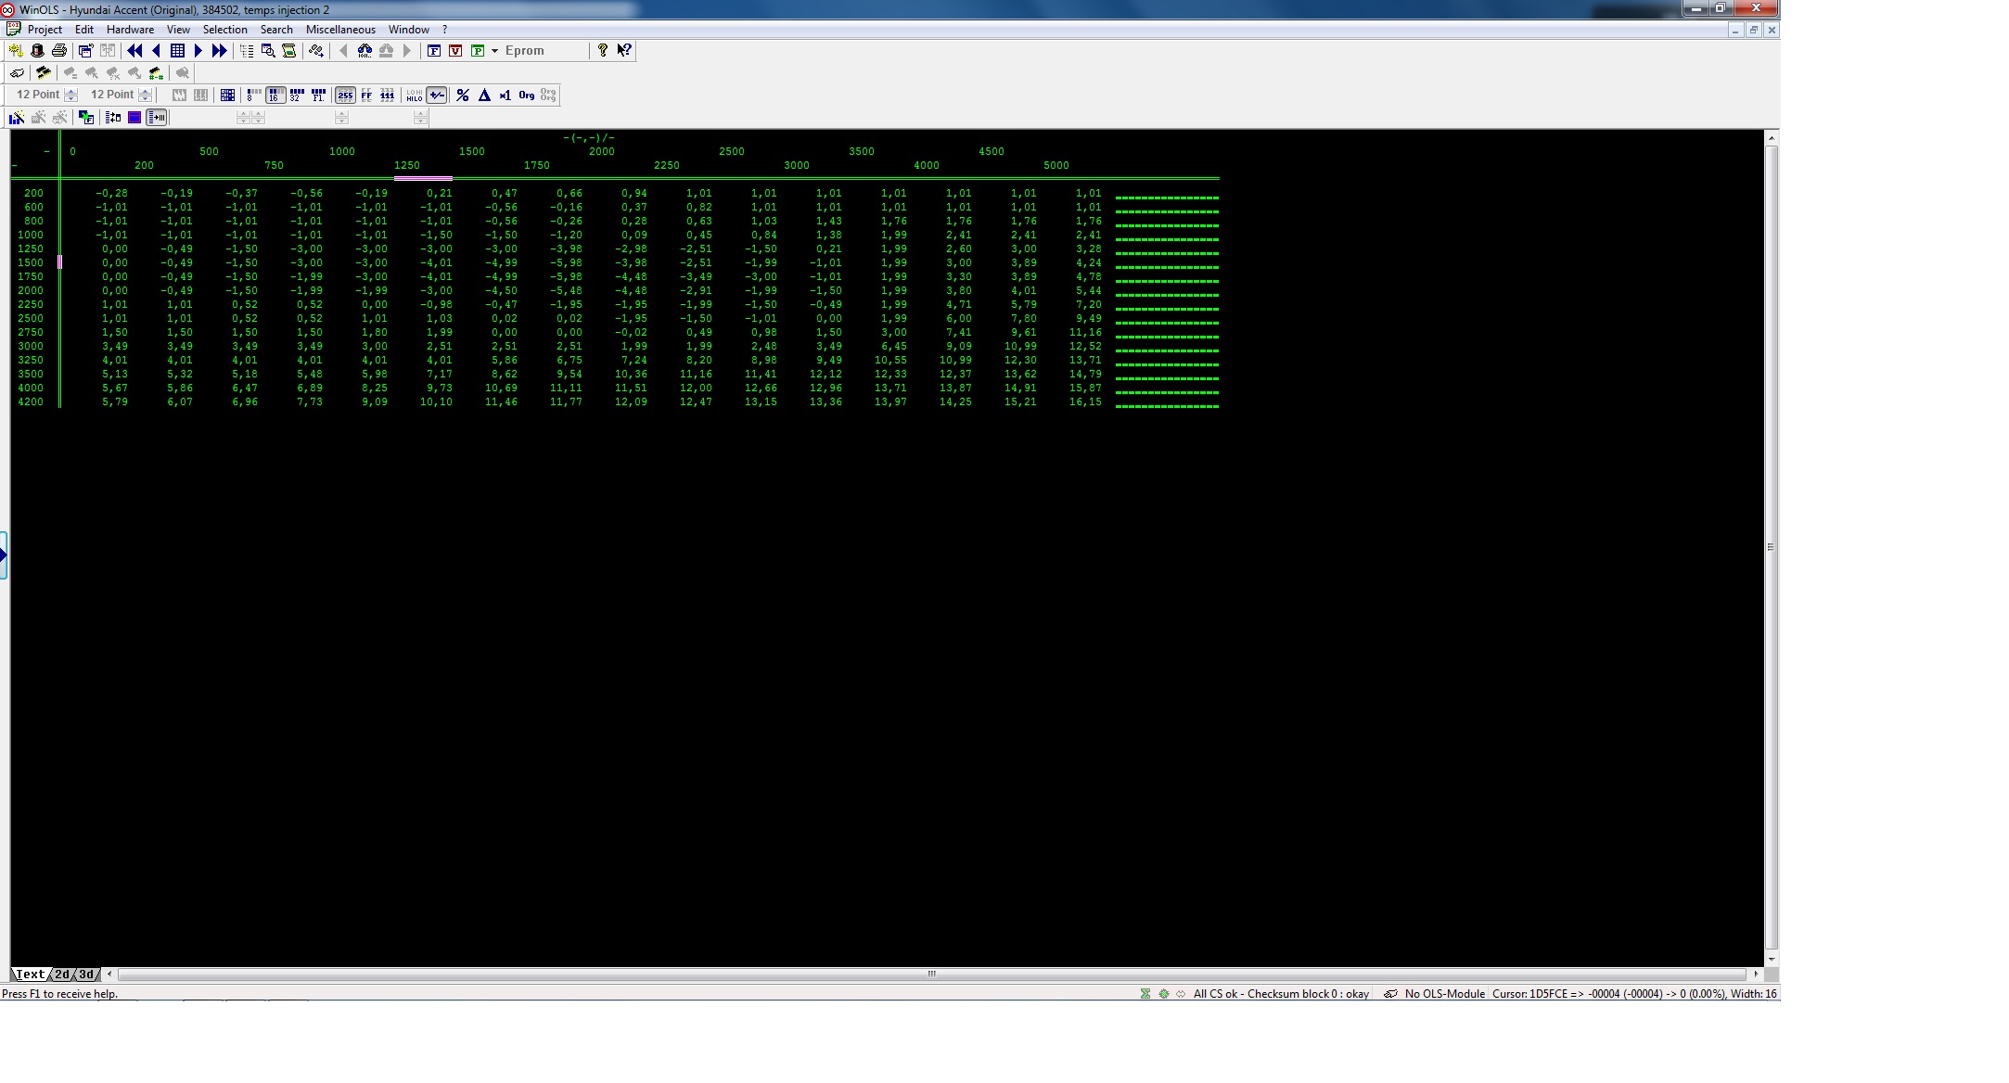Jump to the next map with double-arrow icon

(219, 51)
